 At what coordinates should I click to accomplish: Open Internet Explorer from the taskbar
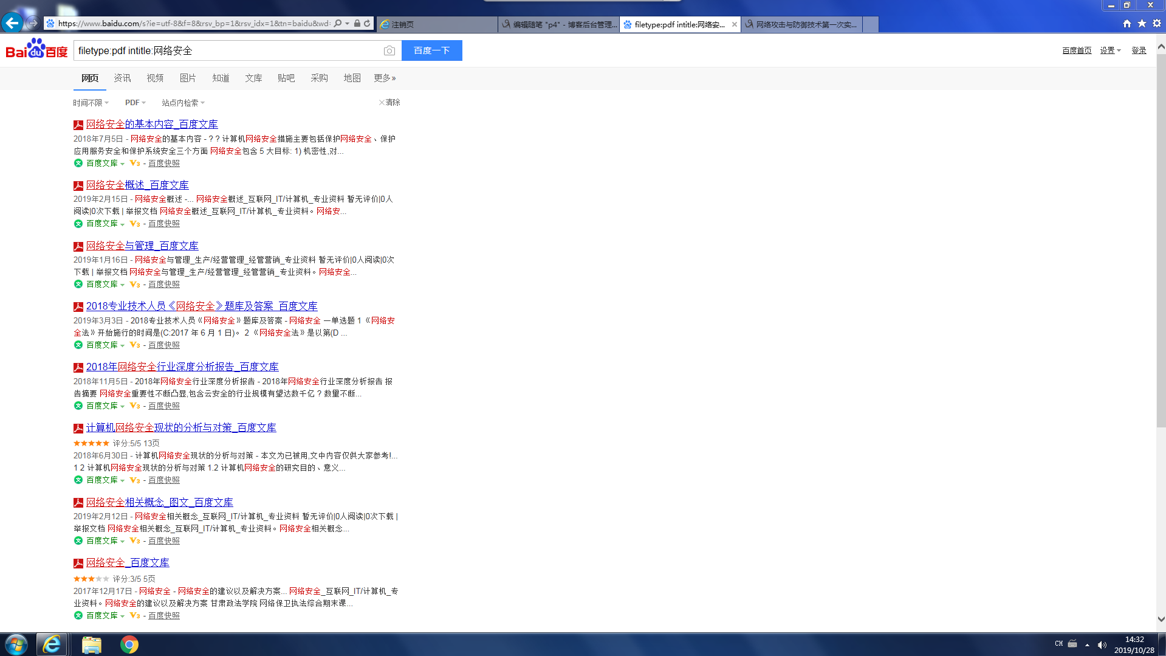(52, 644)
